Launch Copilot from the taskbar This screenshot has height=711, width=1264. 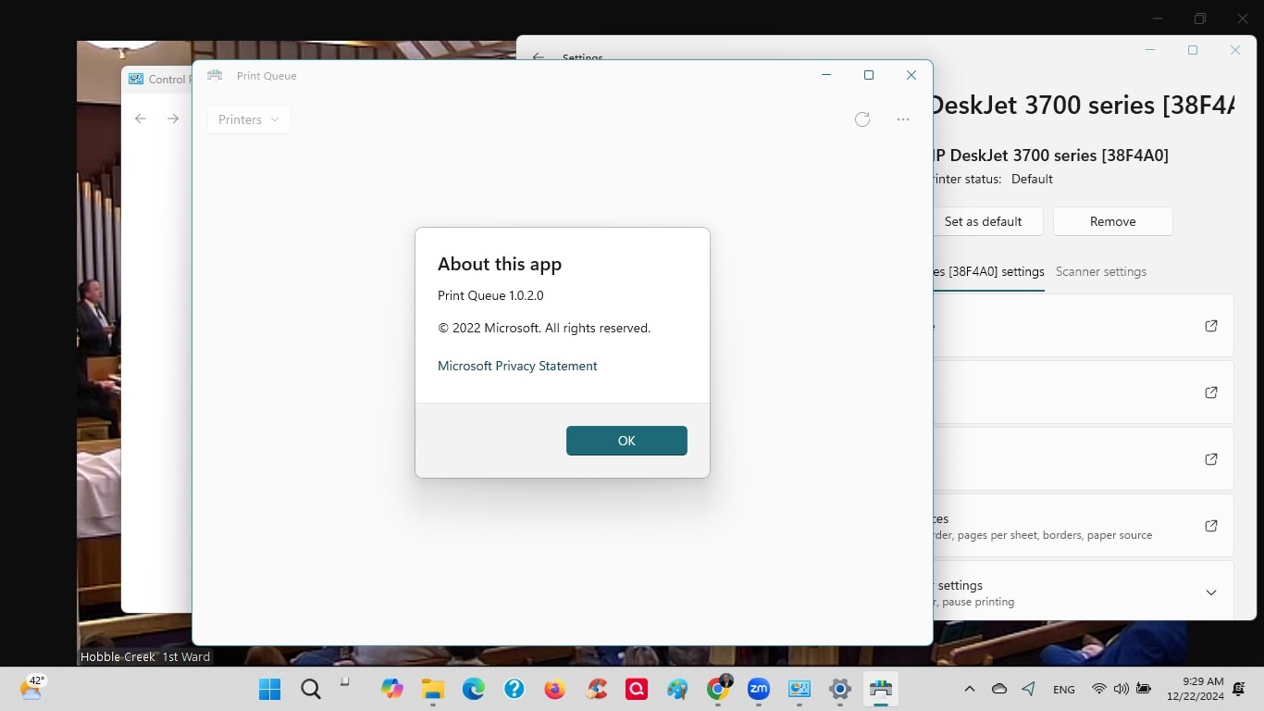coord(392,689)
